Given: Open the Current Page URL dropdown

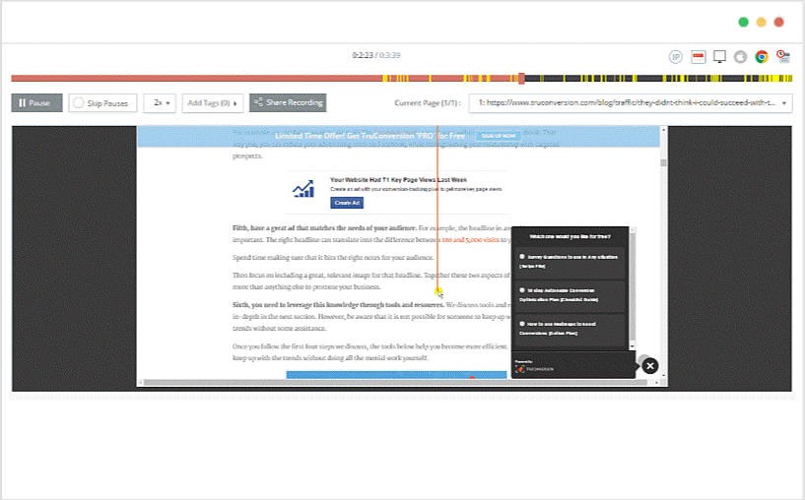Looking at the screenshot, I should pos(630,102).
